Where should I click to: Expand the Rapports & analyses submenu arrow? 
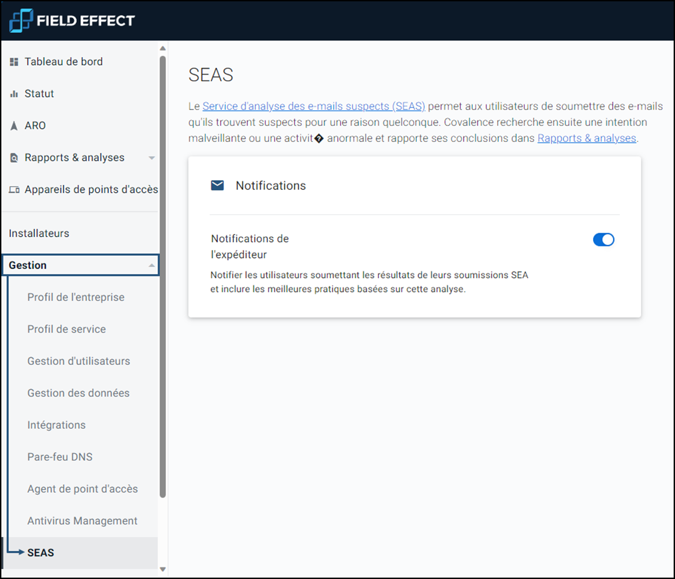(151, 158)
